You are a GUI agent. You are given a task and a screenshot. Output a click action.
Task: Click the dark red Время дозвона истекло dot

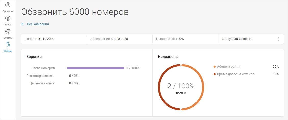215,74
